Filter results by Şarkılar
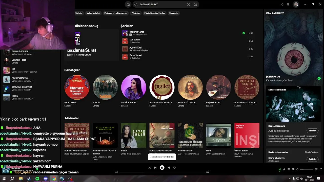This screenshot has width=324, height=182. click(x=79, y=13)
